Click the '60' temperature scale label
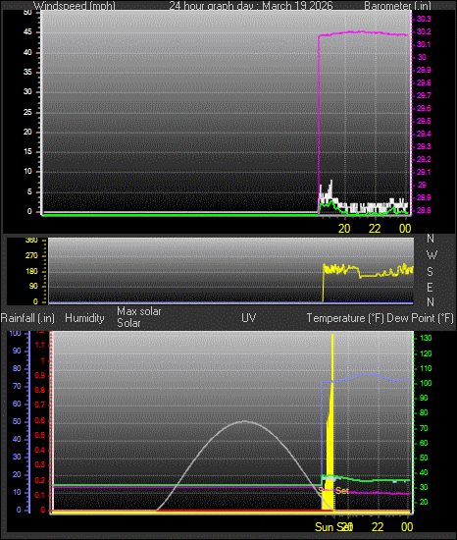Screen dimensions: 457x540 (x=424, y=443)
